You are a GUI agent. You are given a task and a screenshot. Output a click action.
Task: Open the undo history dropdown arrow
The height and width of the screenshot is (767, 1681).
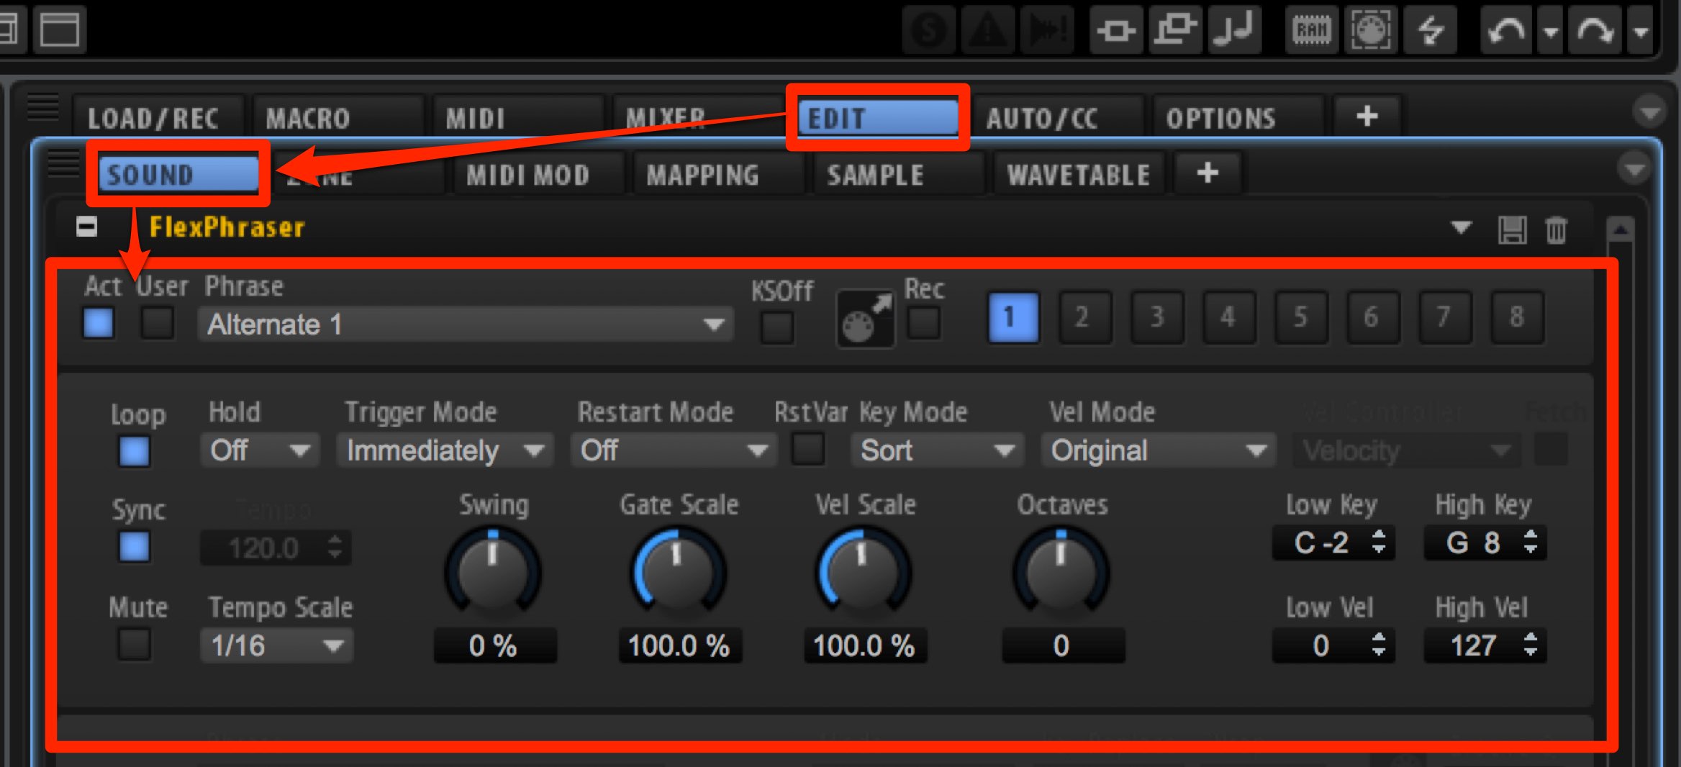pos(1551,31)
